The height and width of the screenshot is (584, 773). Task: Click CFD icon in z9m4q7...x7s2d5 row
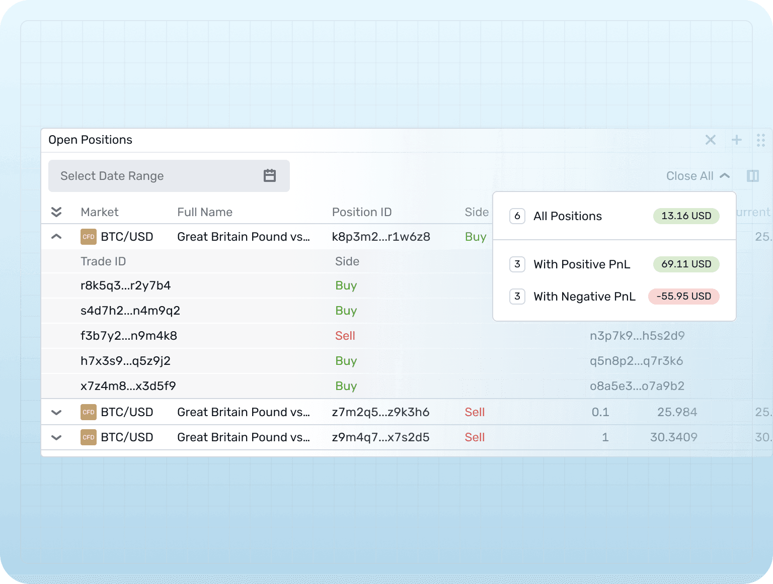point(89,437)
